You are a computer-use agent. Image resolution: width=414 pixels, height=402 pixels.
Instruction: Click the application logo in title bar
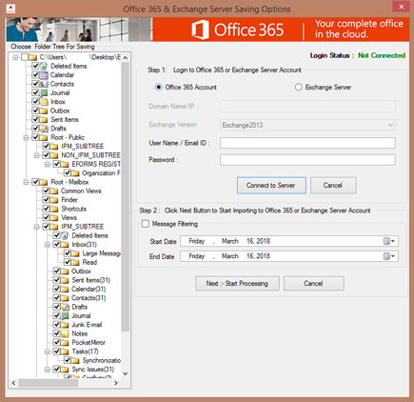click(x=10, y=9)
